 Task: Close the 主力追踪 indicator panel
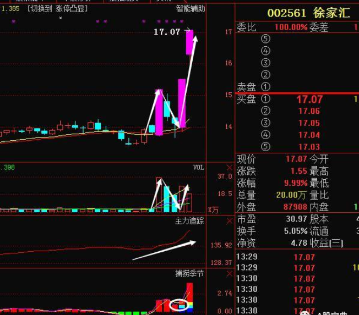tap(230, 221)
